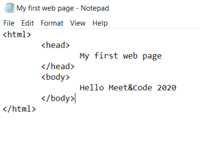Place cursor on the opening <html> tag
Viewport: 200px width, 145px height.
(17, 34)
